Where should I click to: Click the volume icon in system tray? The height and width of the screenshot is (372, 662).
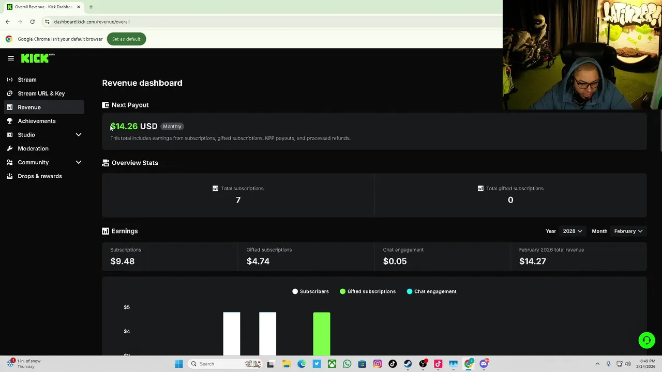[x=628, y=364]
